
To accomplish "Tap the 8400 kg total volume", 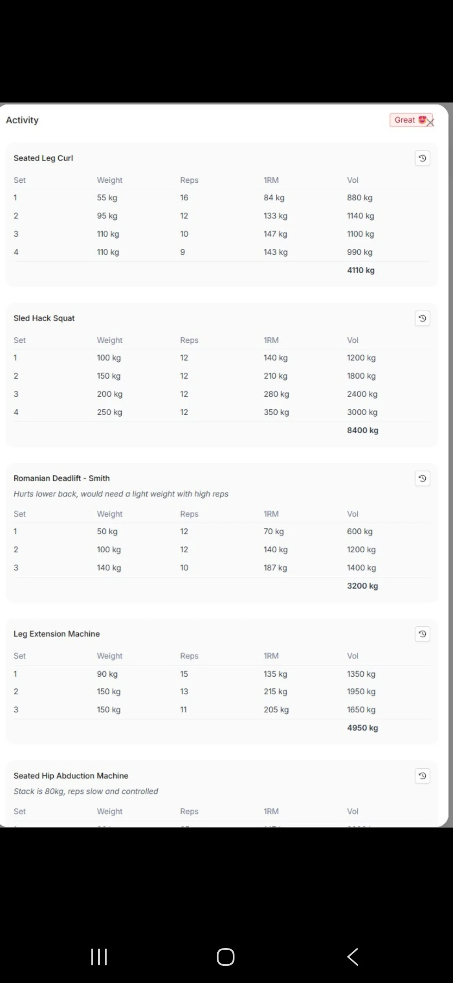I will point(362,430).
